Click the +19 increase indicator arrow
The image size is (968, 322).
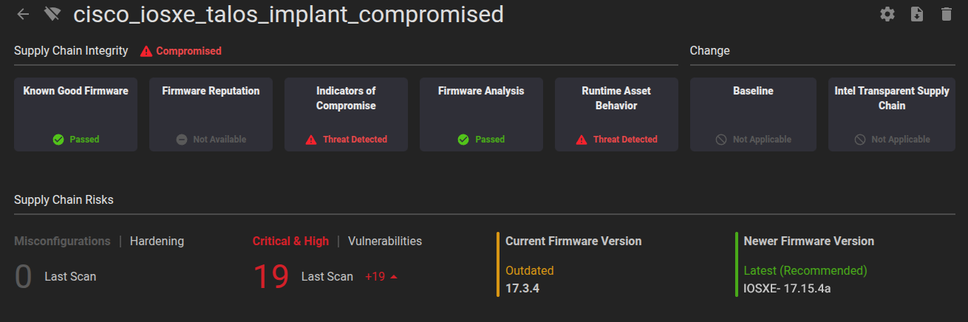(x=394, y=277)
